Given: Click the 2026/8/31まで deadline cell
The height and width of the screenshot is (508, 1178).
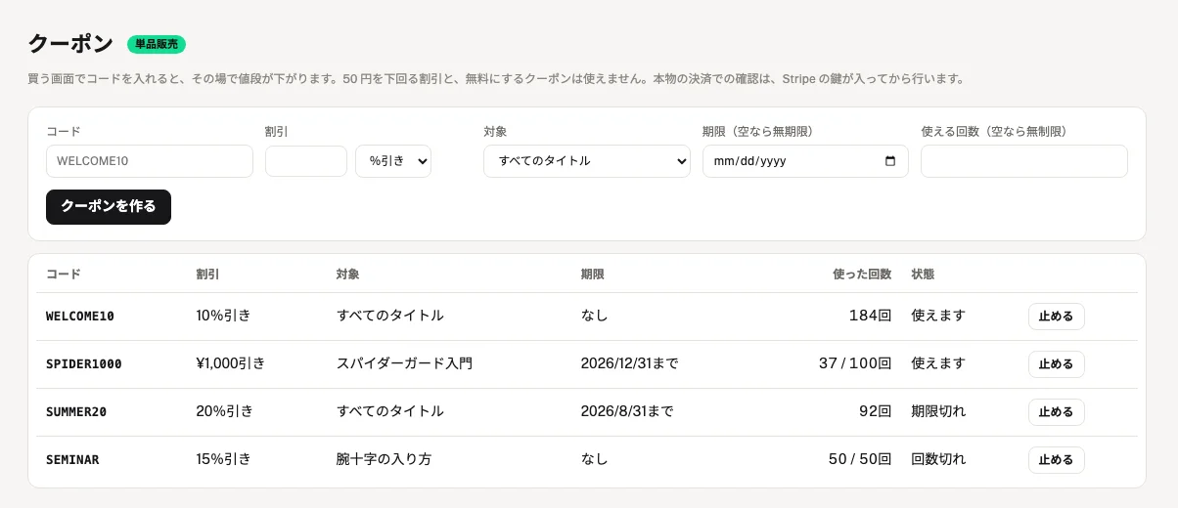Looking at the screenshot, I should point(627,411).
